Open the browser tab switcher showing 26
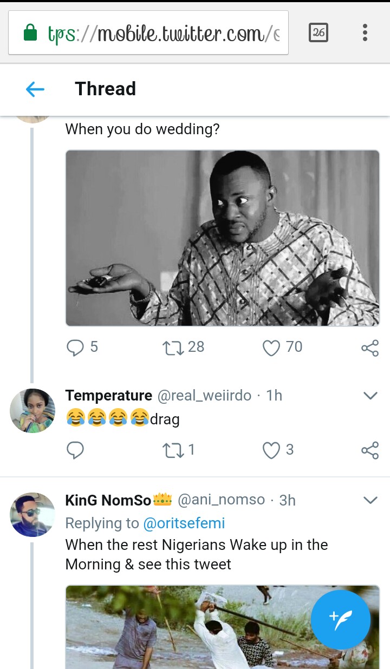 click(318, 32)
